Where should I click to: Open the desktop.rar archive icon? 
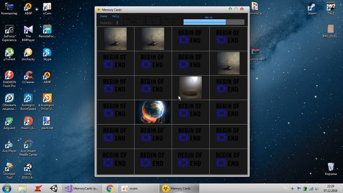(255, 55)
